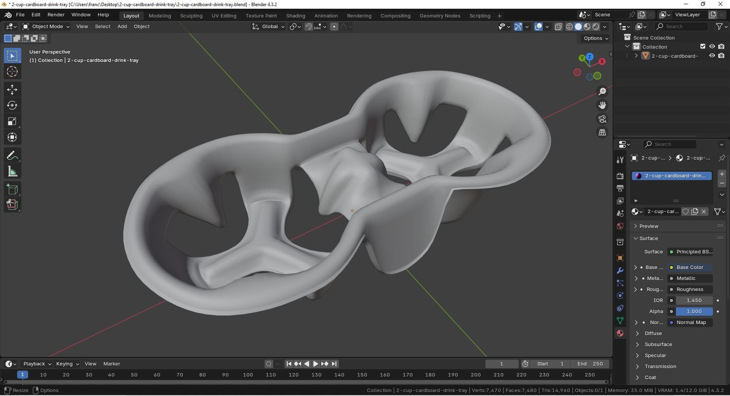Select the Cursor tool in the toolbar

(12, 71)
